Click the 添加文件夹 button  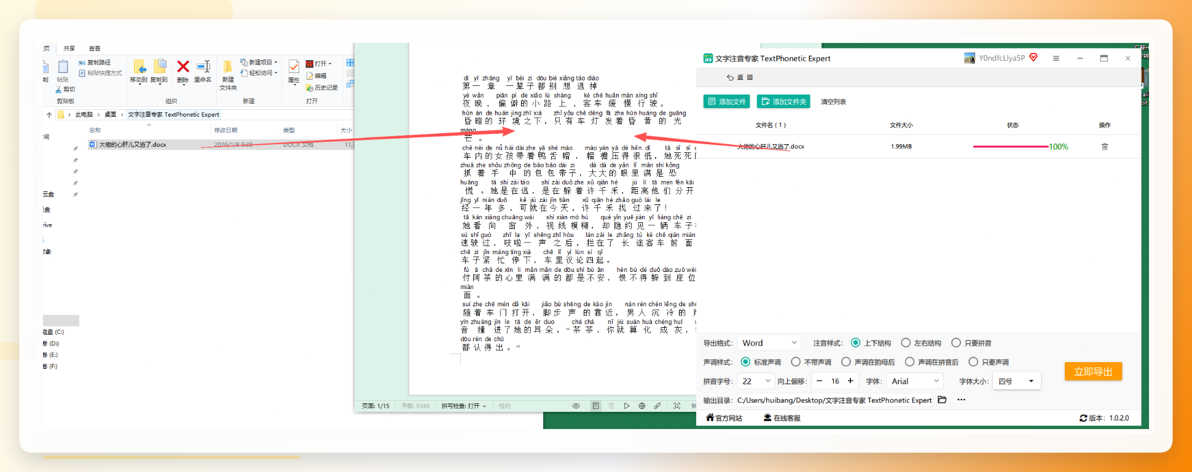pyautogui.click(x=783, y=101)
